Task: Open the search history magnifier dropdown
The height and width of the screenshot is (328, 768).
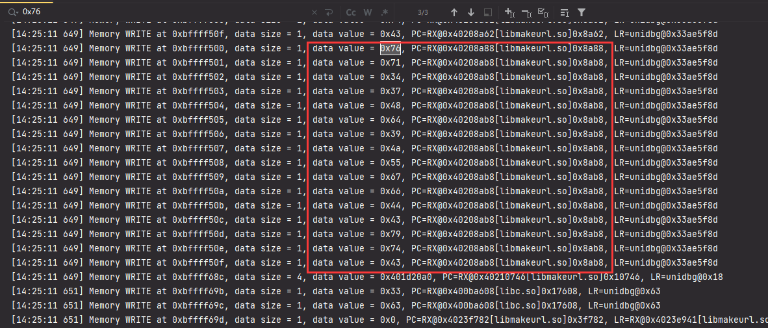Action: click(13, 12)
